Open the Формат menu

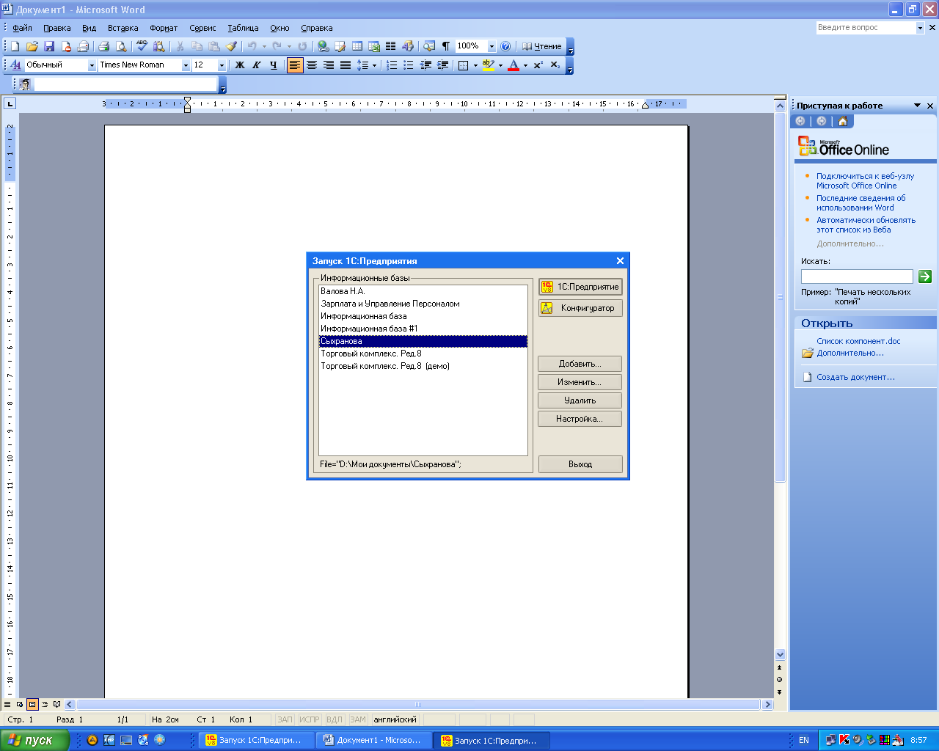click(164, 28)
